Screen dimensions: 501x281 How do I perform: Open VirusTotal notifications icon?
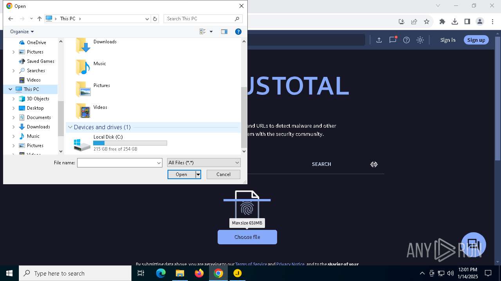tap(393, 40)
